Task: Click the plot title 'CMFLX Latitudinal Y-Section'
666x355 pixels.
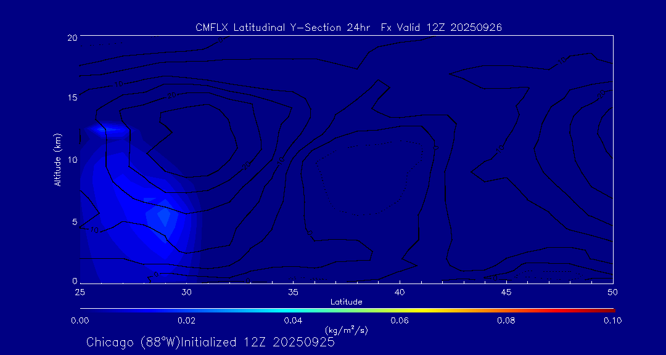Action: tap(281, 27)
